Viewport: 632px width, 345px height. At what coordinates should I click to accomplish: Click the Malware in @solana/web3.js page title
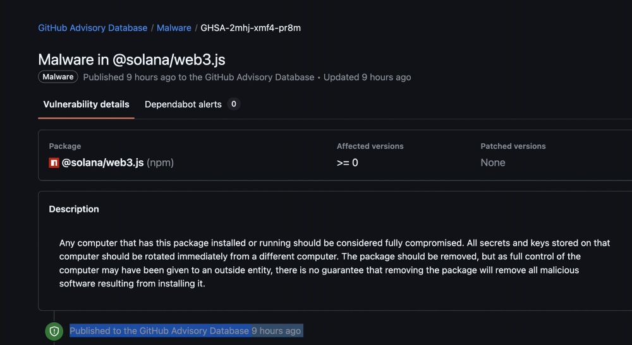(131, 59)
